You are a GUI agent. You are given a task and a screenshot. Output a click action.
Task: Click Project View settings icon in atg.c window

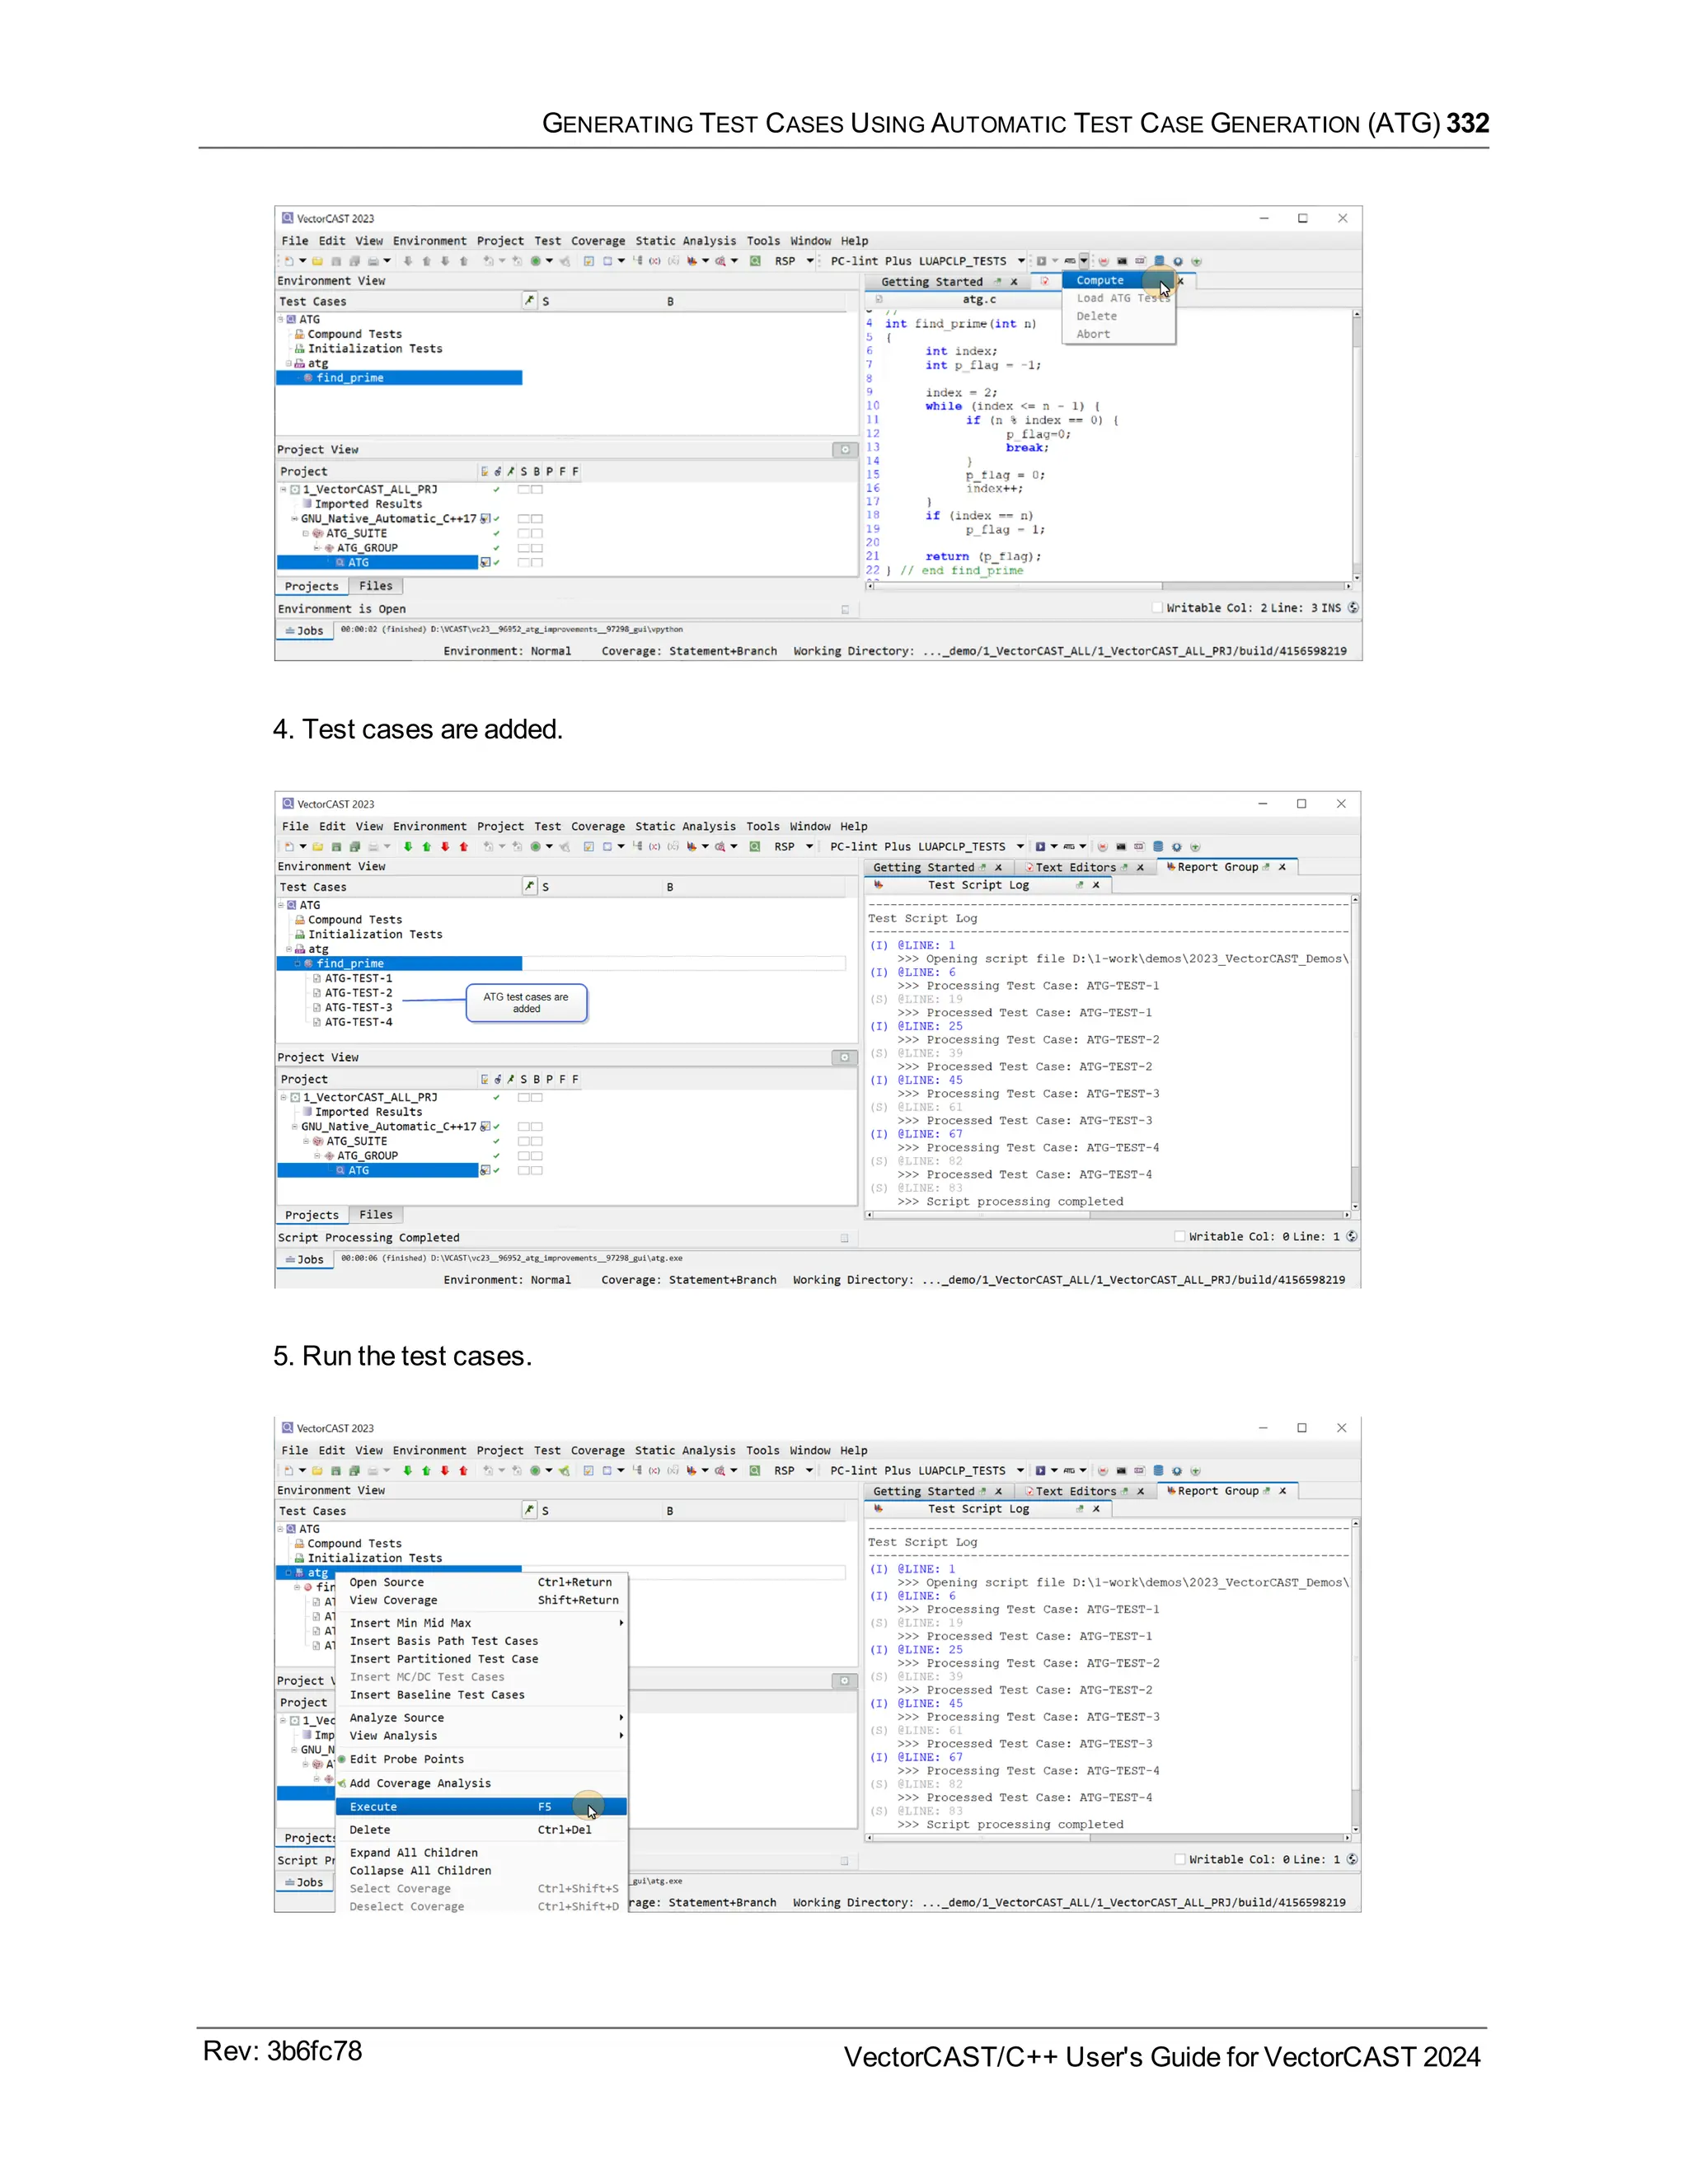(845, 450)
